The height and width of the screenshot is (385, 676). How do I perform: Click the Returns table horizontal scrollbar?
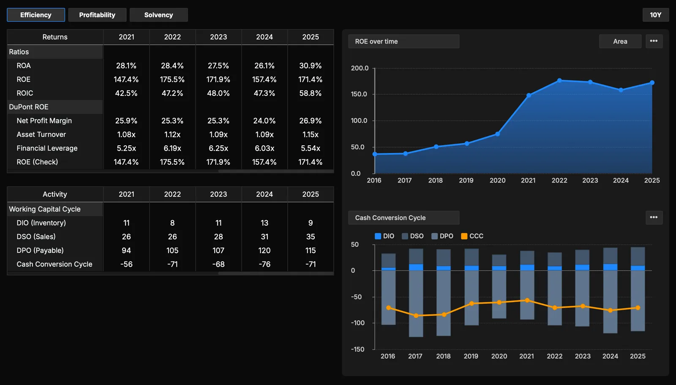coord(276,171)
